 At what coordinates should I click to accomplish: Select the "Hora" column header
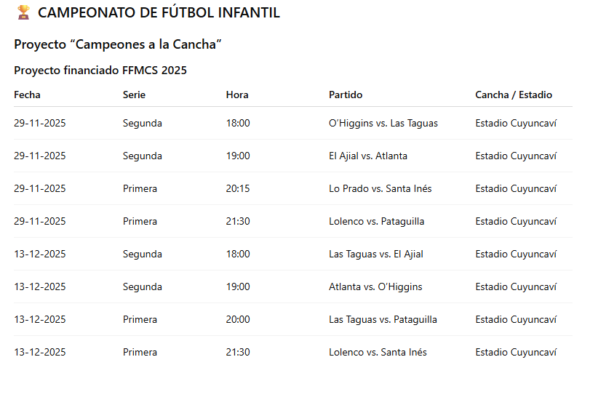pyautogui.click(x=237, y=95)
